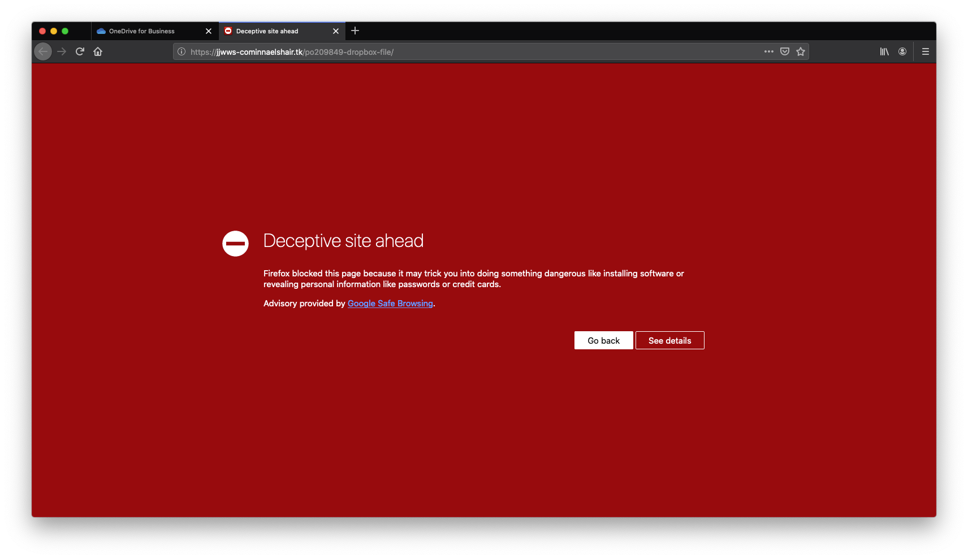Reload the current page

[x=80, y=51]
